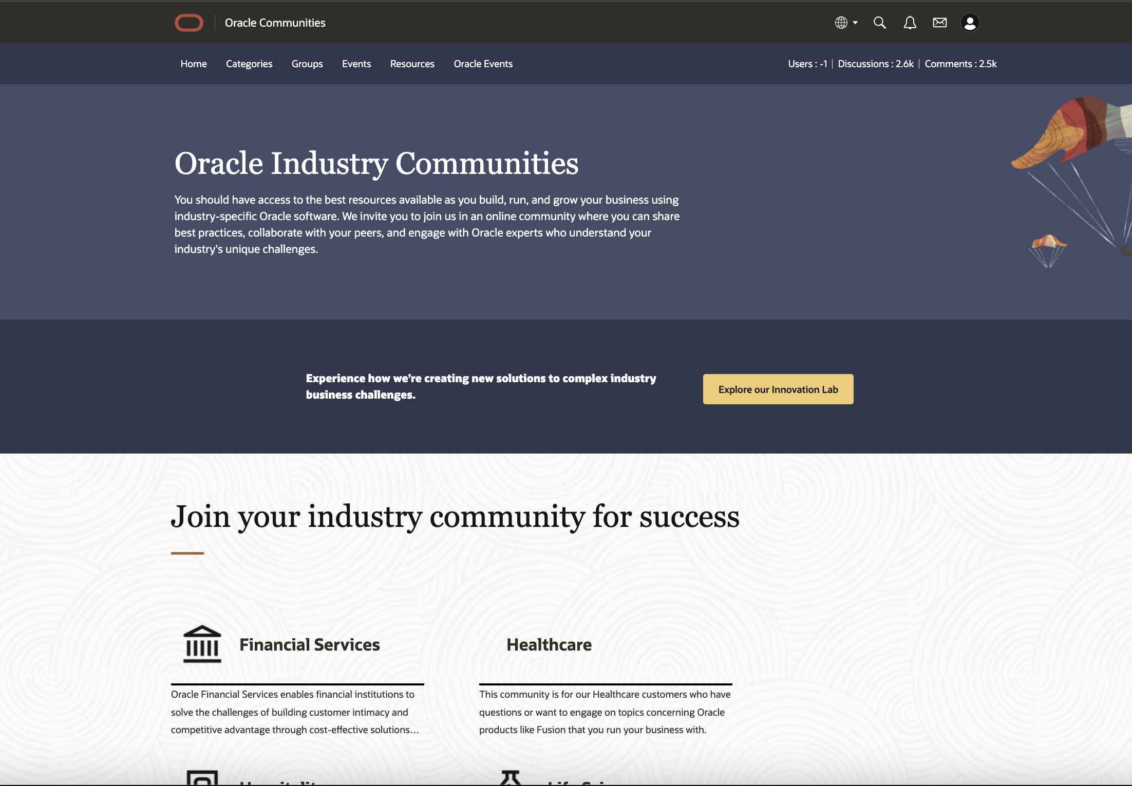
Task: Click Comments : 2.5k stat
Action: (960, 64)
